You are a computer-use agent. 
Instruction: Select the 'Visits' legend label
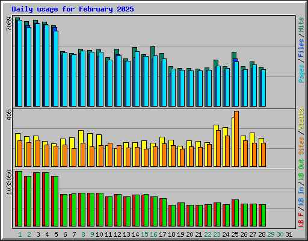pyautogui.click(x=301, y=119)
